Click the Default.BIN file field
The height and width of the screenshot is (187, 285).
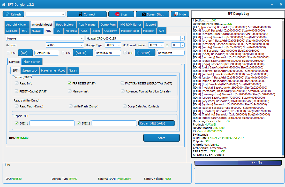point(47,53)
